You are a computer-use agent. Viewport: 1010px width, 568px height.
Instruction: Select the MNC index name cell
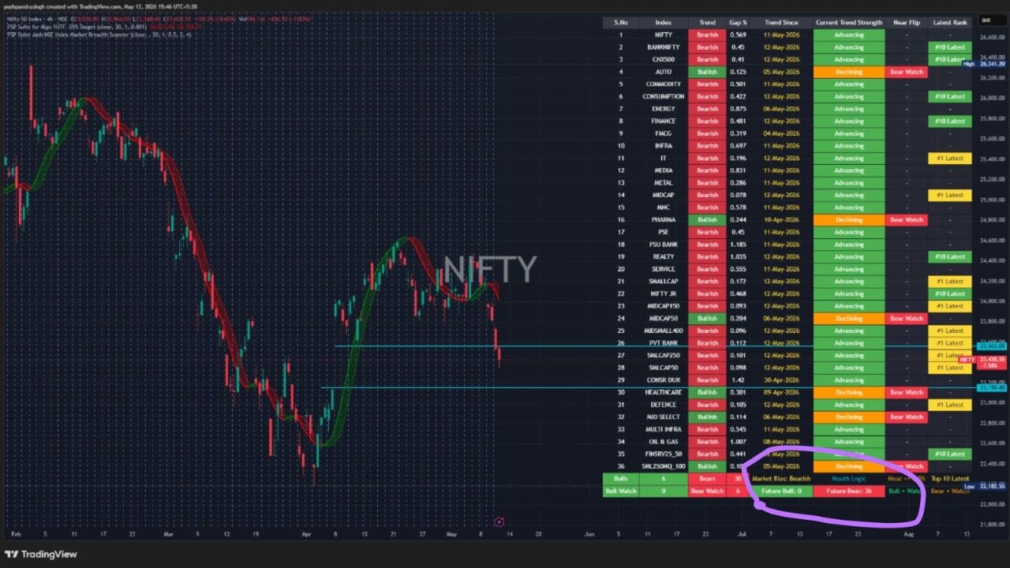point(663,207)
